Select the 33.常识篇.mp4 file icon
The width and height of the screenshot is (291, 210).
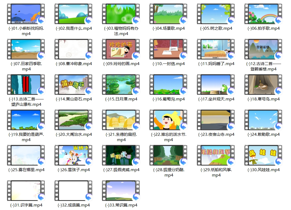(x=121, y=191)
